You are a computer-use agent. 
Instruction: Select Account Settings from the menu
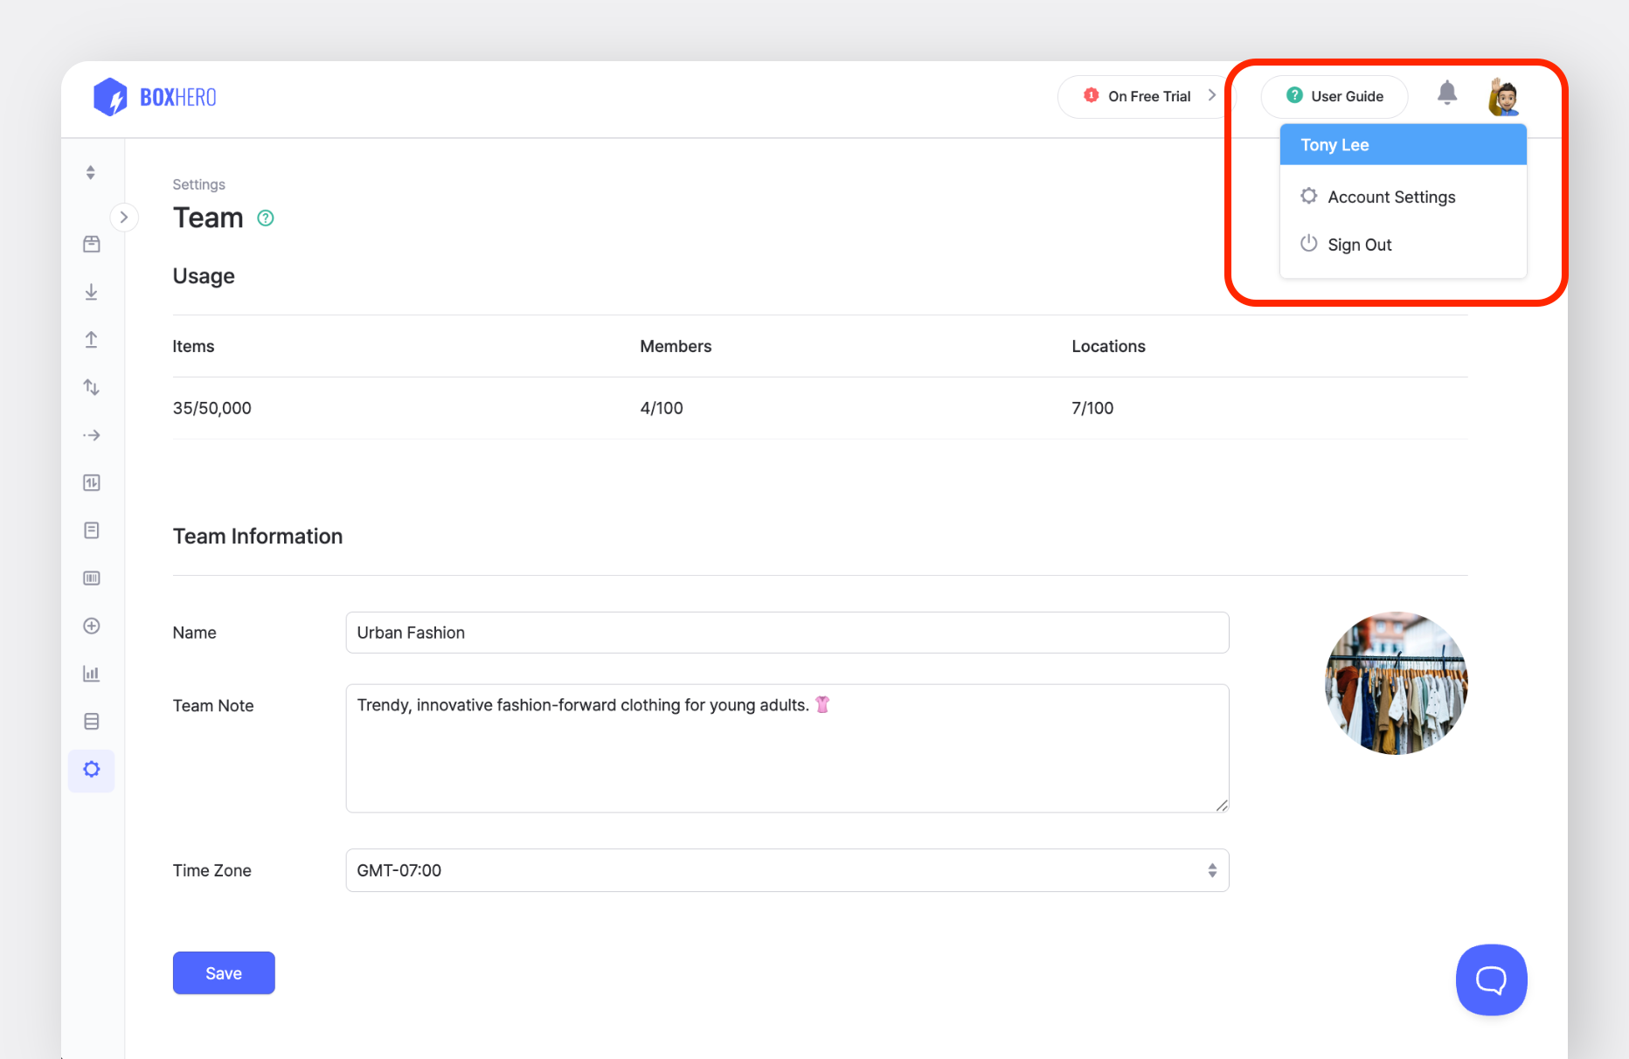click(1390, 197)
